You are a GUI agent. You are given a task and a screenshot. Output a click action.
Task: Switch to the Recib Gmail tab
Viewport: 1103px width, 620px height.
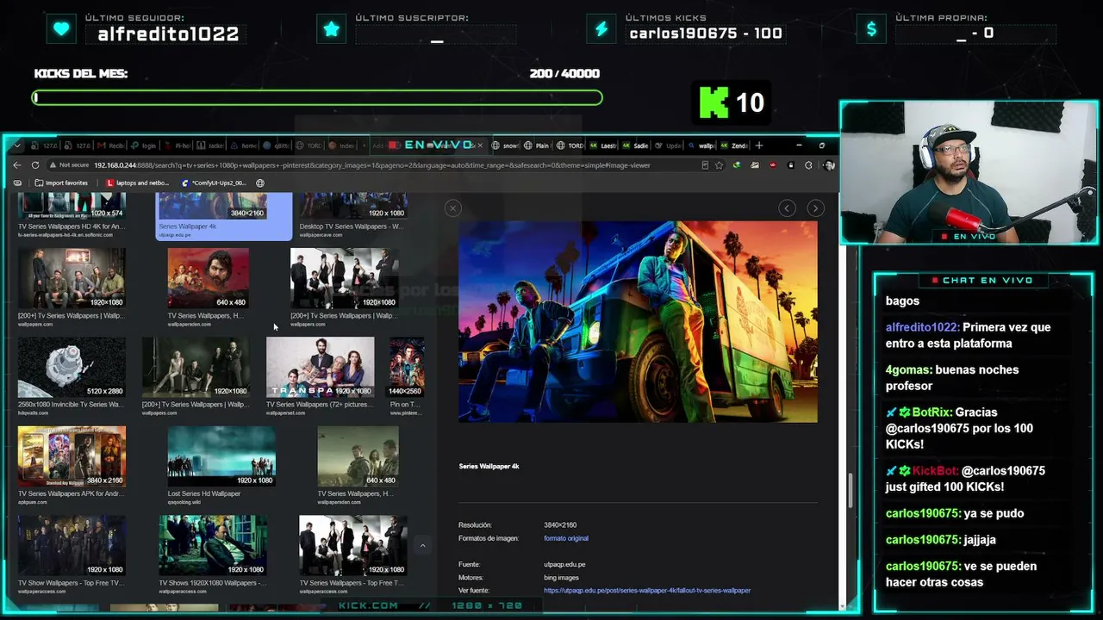[110, 146]
